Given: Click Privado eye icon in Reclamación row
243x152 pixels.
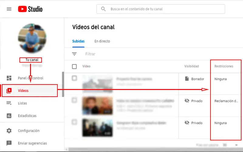Looking at the screenshot, I should pos(187,101).
